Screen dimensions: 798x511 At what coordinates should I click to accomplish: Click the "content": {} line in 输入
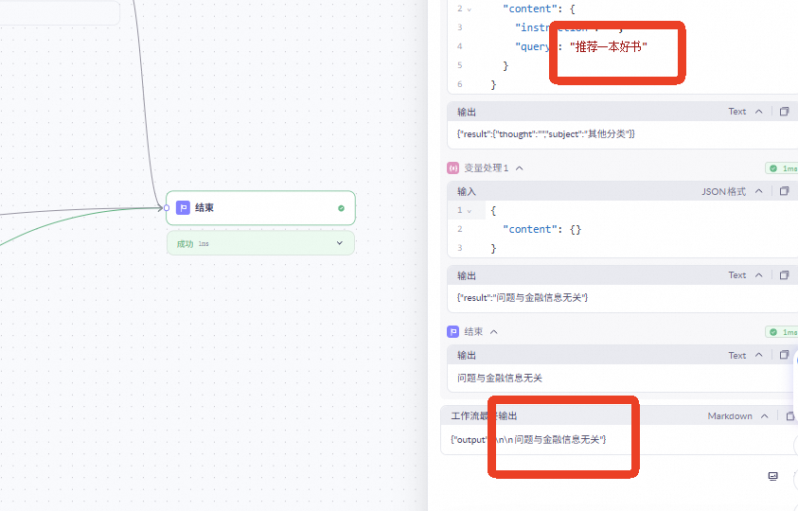coord(541,229)
